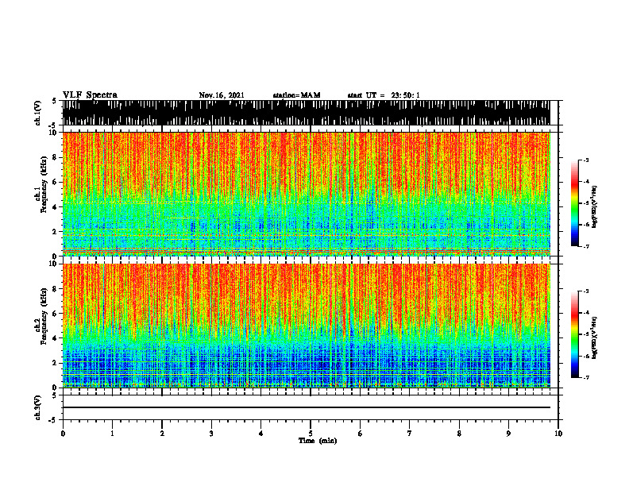The height and width of the screenshot is (486, 629).
Task: Click the "VLF Spectra" title text
Action: [x=90, y=95]
